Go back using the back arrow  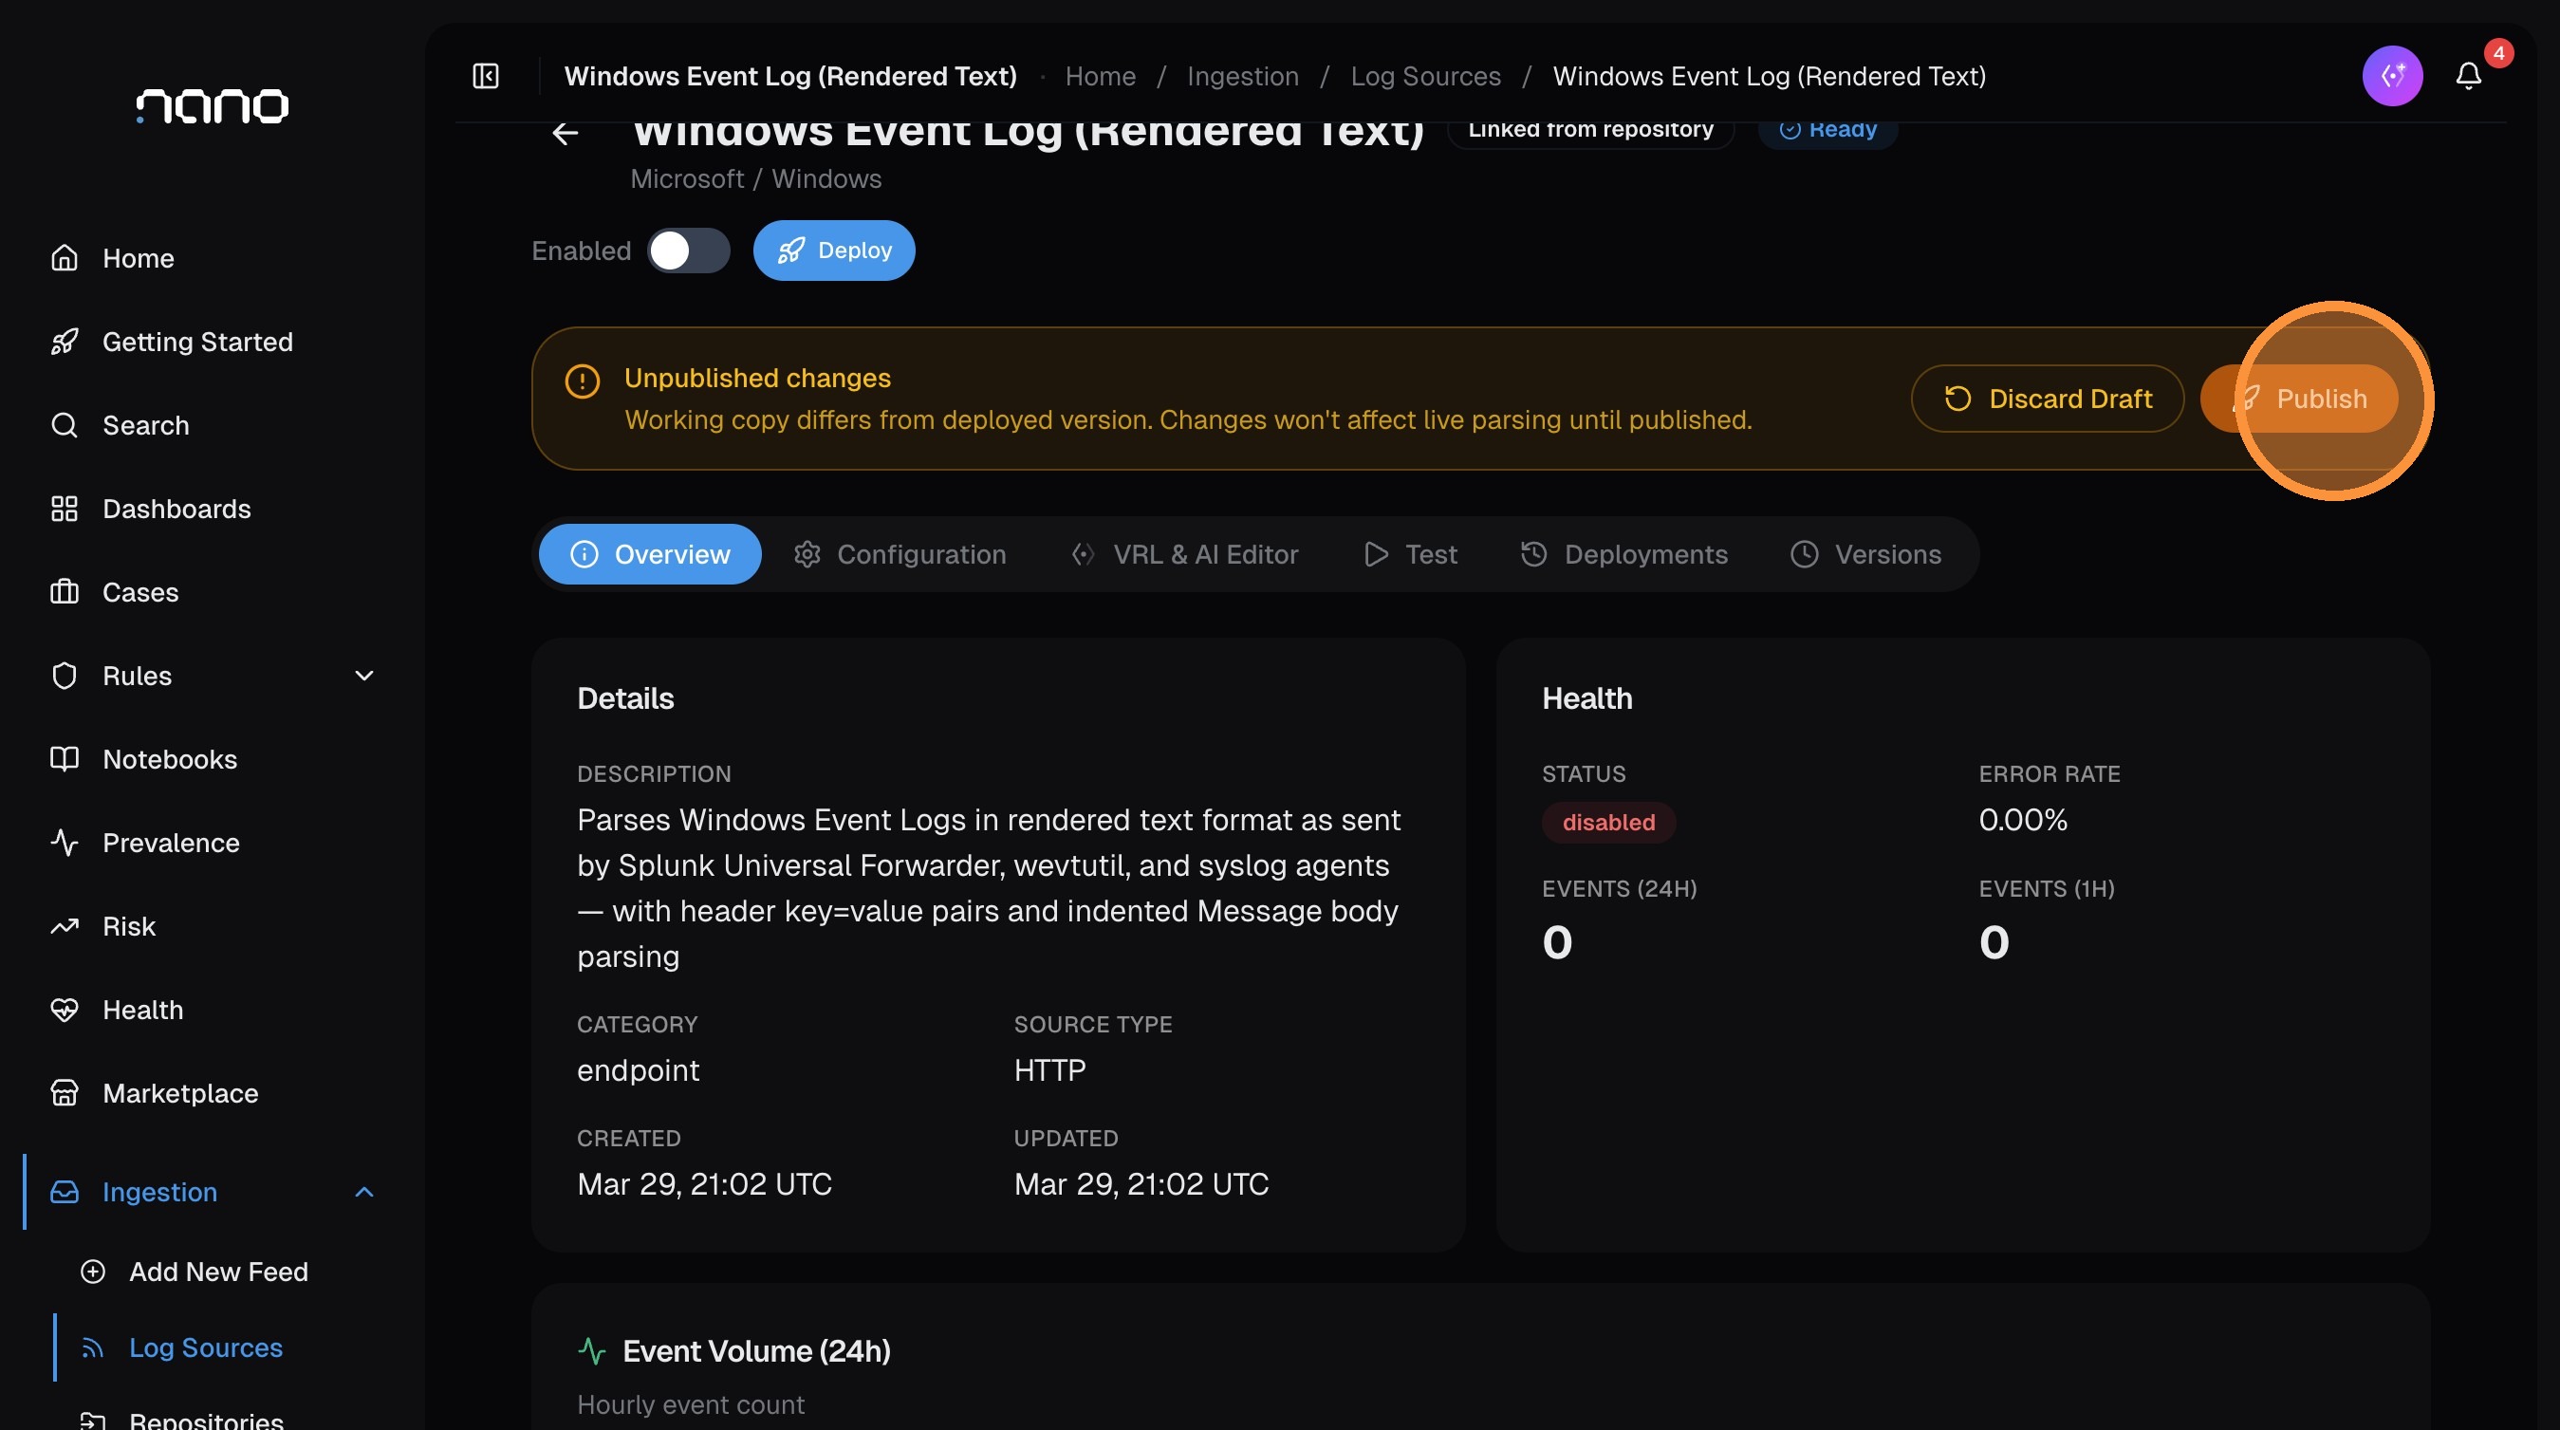(x=565, y=133)
